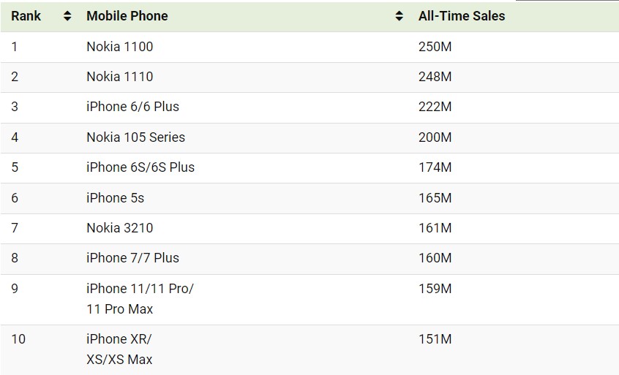Click the Rank column header
The image size is (619, 375).
tap(26, 16)
